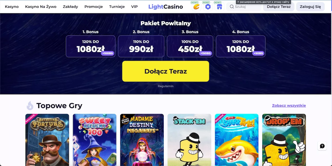The width and height of the screenshot is (332, 166).
Task: Open the Zakłady menu item
Action: 70,7
